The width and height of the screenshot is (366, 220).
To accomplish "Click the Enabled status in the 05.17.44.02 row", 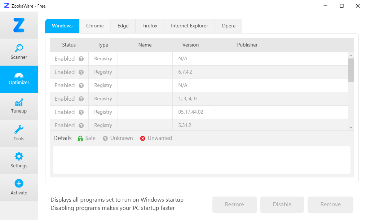I will (x=65, y=112).
